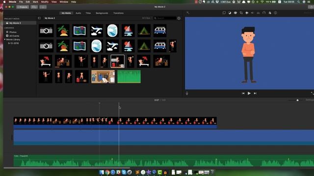Screen dimensions: 314x176
Task: Open the Help menu
Action: [x=74, y=2]
